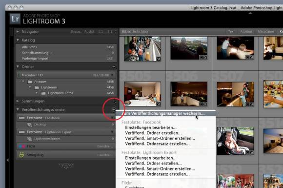Select Alle Fotos in Katalog
283x188 pixels.
pyautogui.click(x=66, y=47)
